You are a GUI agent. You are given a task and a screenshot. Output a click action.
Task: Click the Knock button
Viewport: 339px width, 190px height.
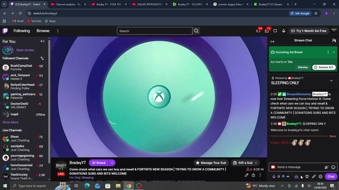click(99, 163)
